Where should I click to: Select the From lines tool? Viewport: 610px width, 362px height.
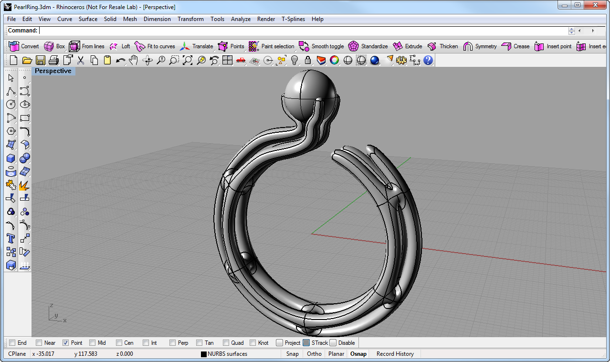click(86, 46)
